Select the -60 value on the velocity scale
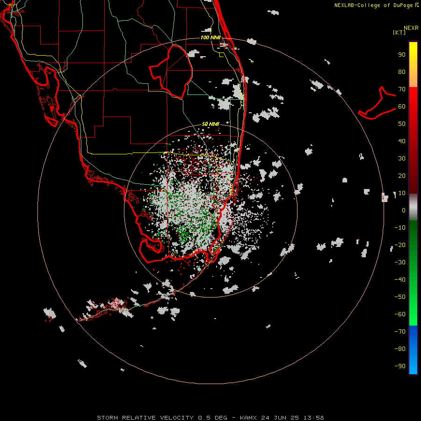The image size is (421, 421). pyautogui.click(x=400, y=314)
